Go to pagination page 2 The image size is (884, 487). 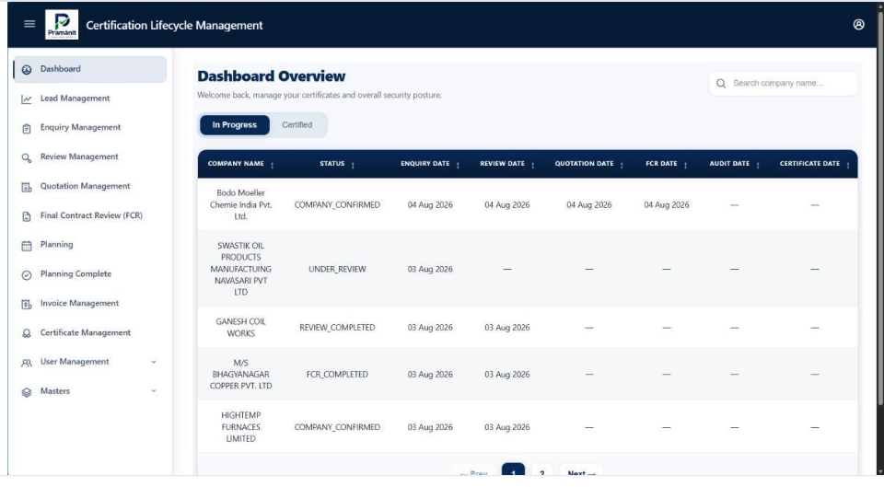[541, 470]
